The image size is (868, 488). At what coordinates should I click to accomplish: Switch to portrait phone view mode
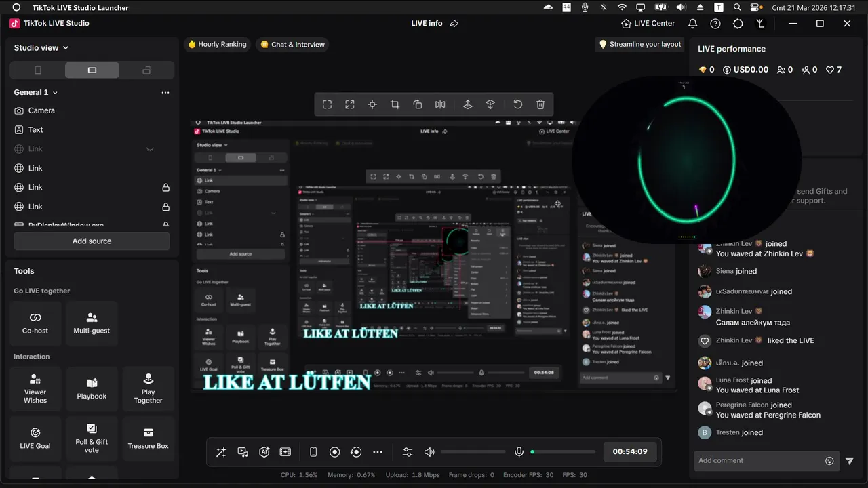pos(38,70)
